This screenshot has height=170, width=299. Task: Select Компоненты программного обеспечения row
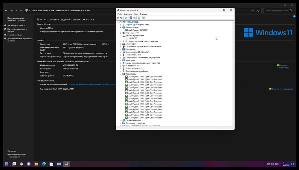[143, 46]
